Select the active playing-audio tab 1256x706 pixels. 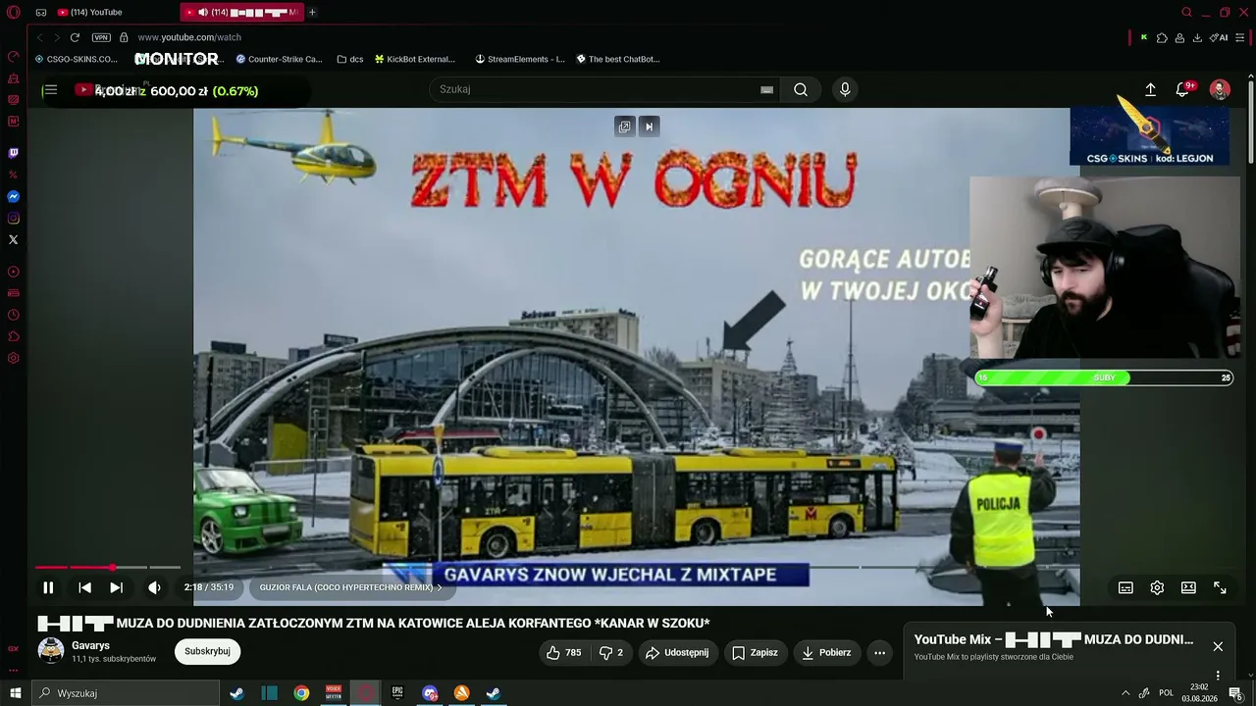point(240,12)
